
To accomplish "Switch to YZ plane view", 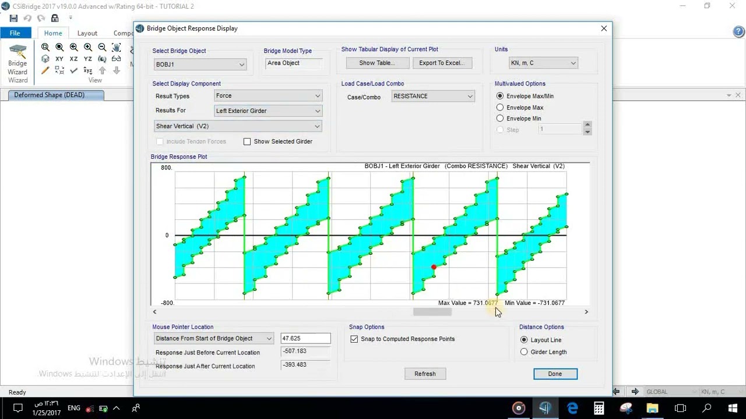I will tap(88, 59).
